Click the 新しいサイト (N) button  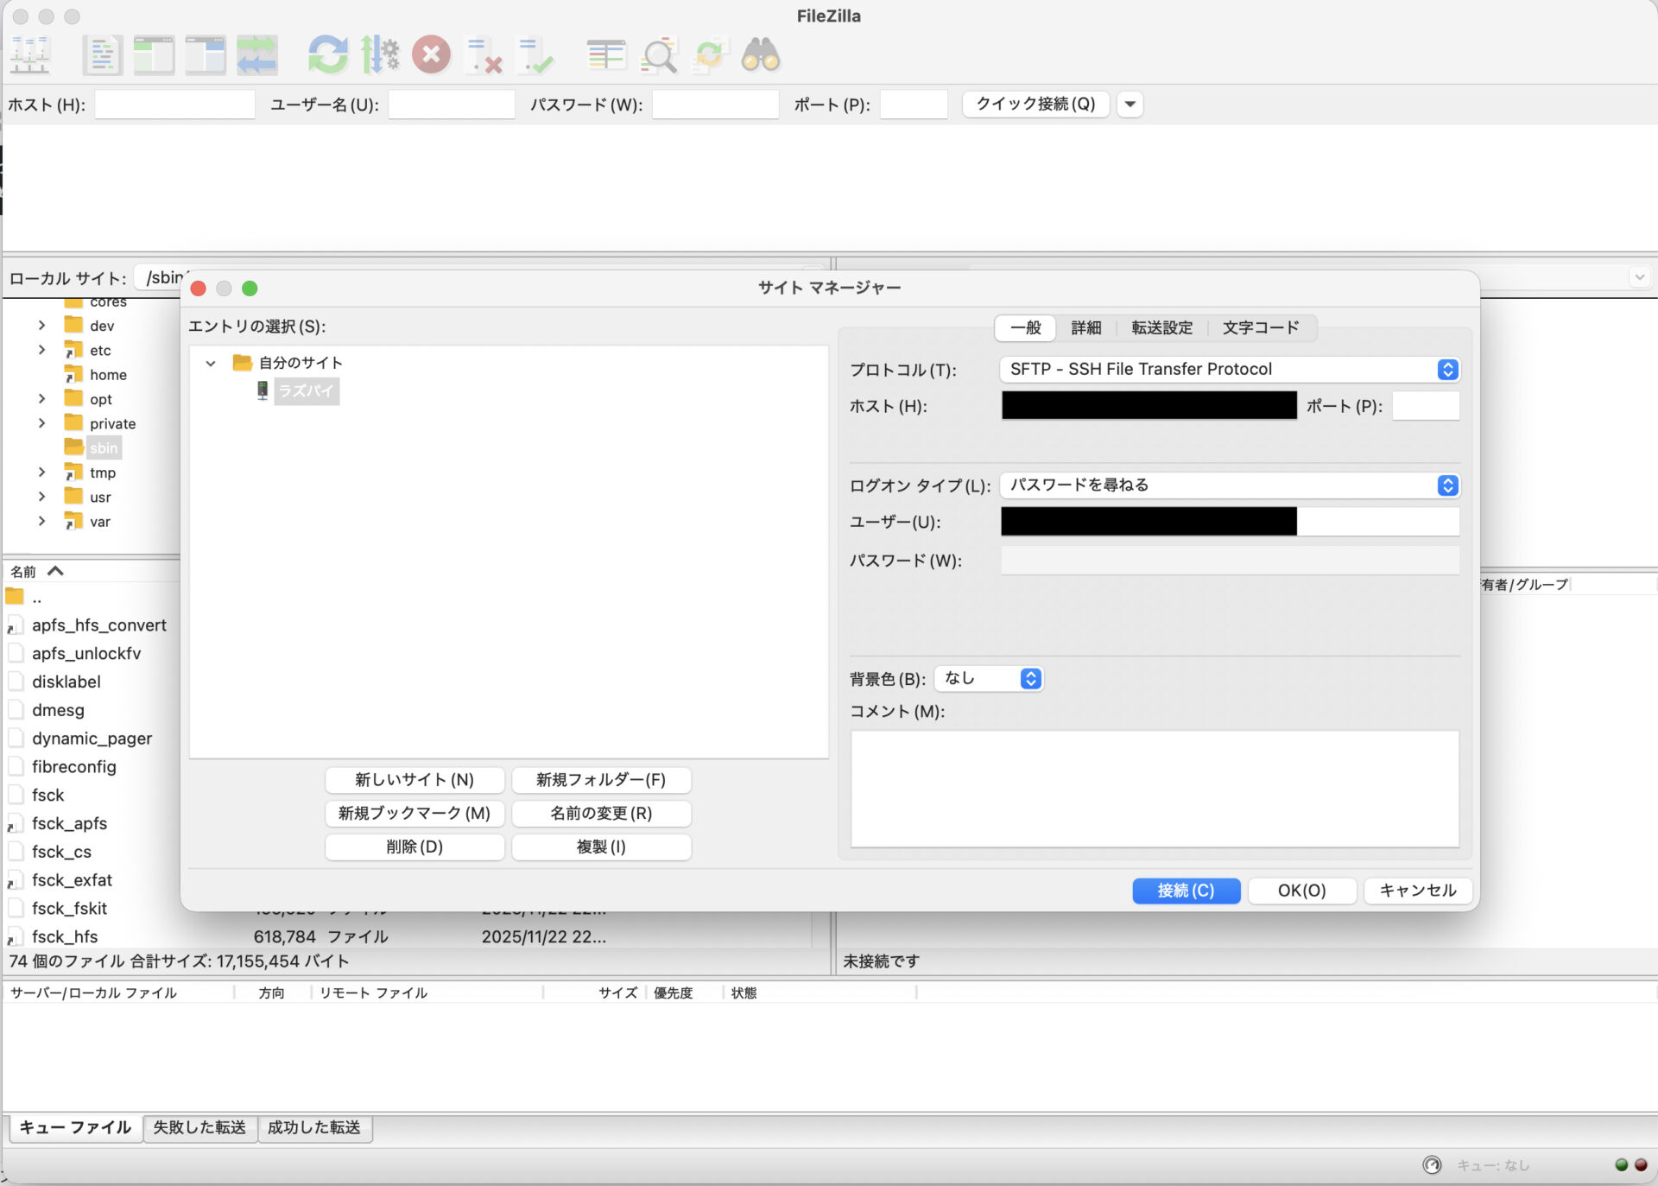(414, 780)
